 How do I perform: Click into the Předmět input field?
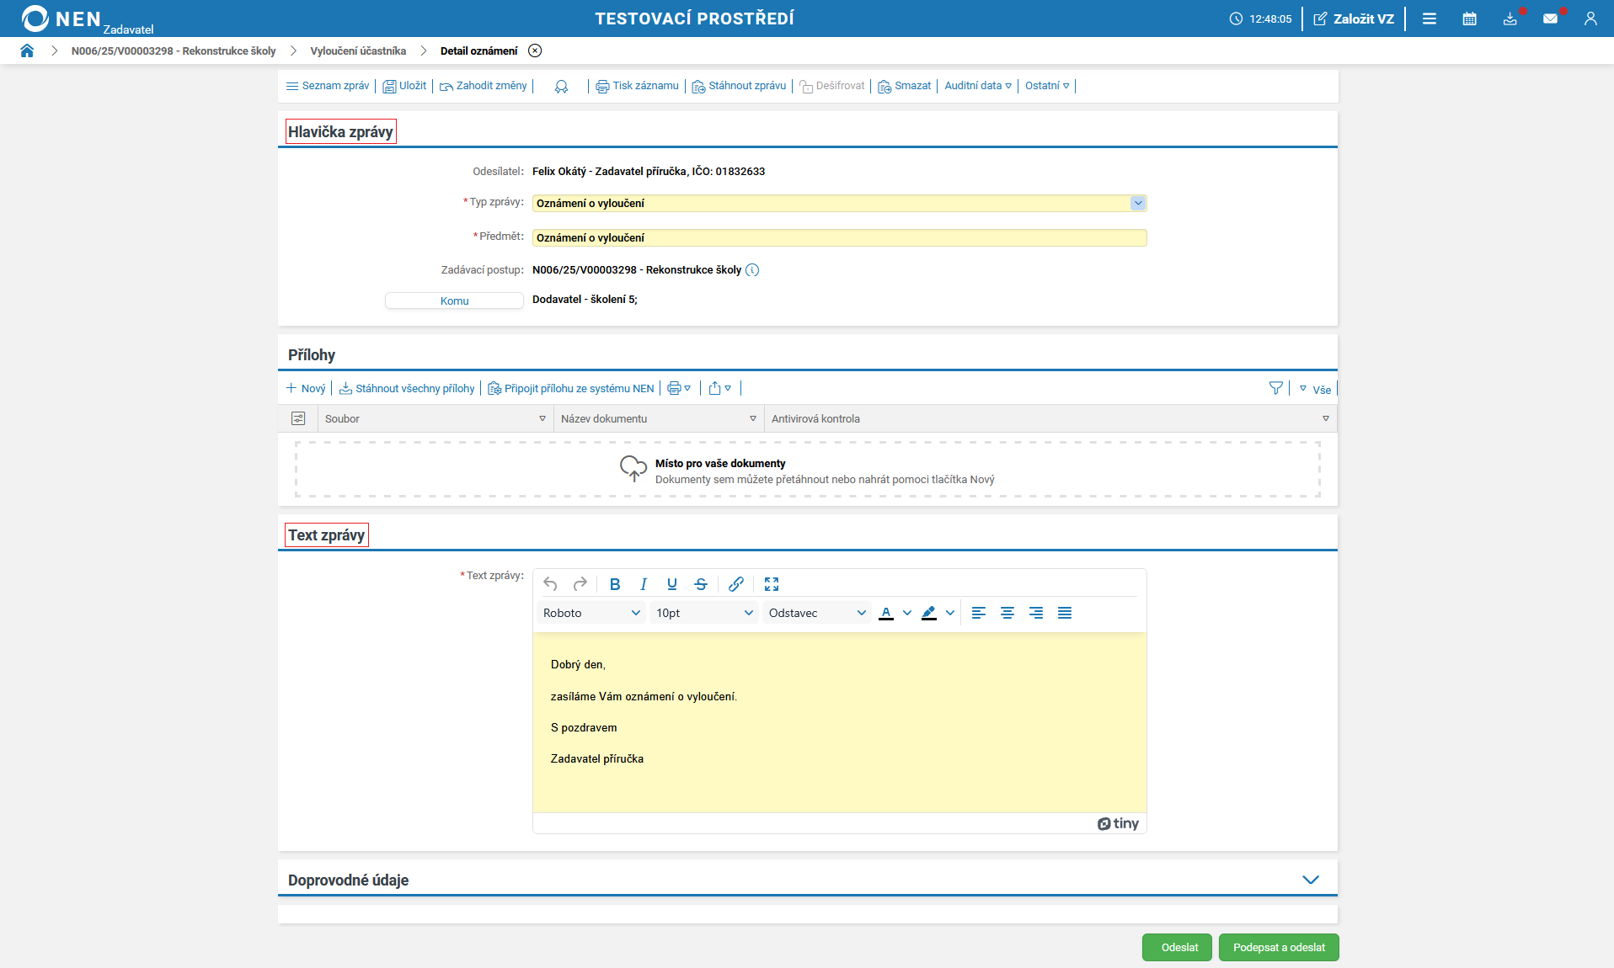tap(838, 238)
